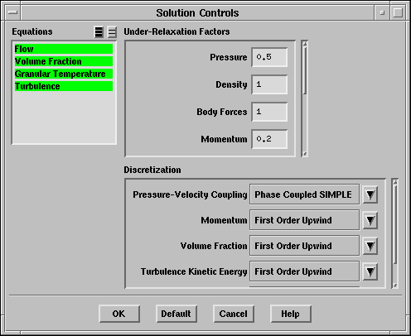Click Discretization scrollbar up arrow
The height and width of the screenshot is (336, 411).
pos(395,181)
